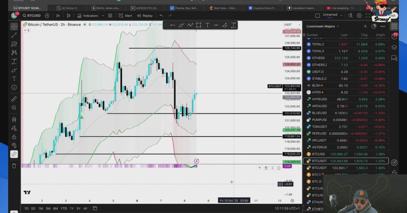Undo the last chart action

161,16
